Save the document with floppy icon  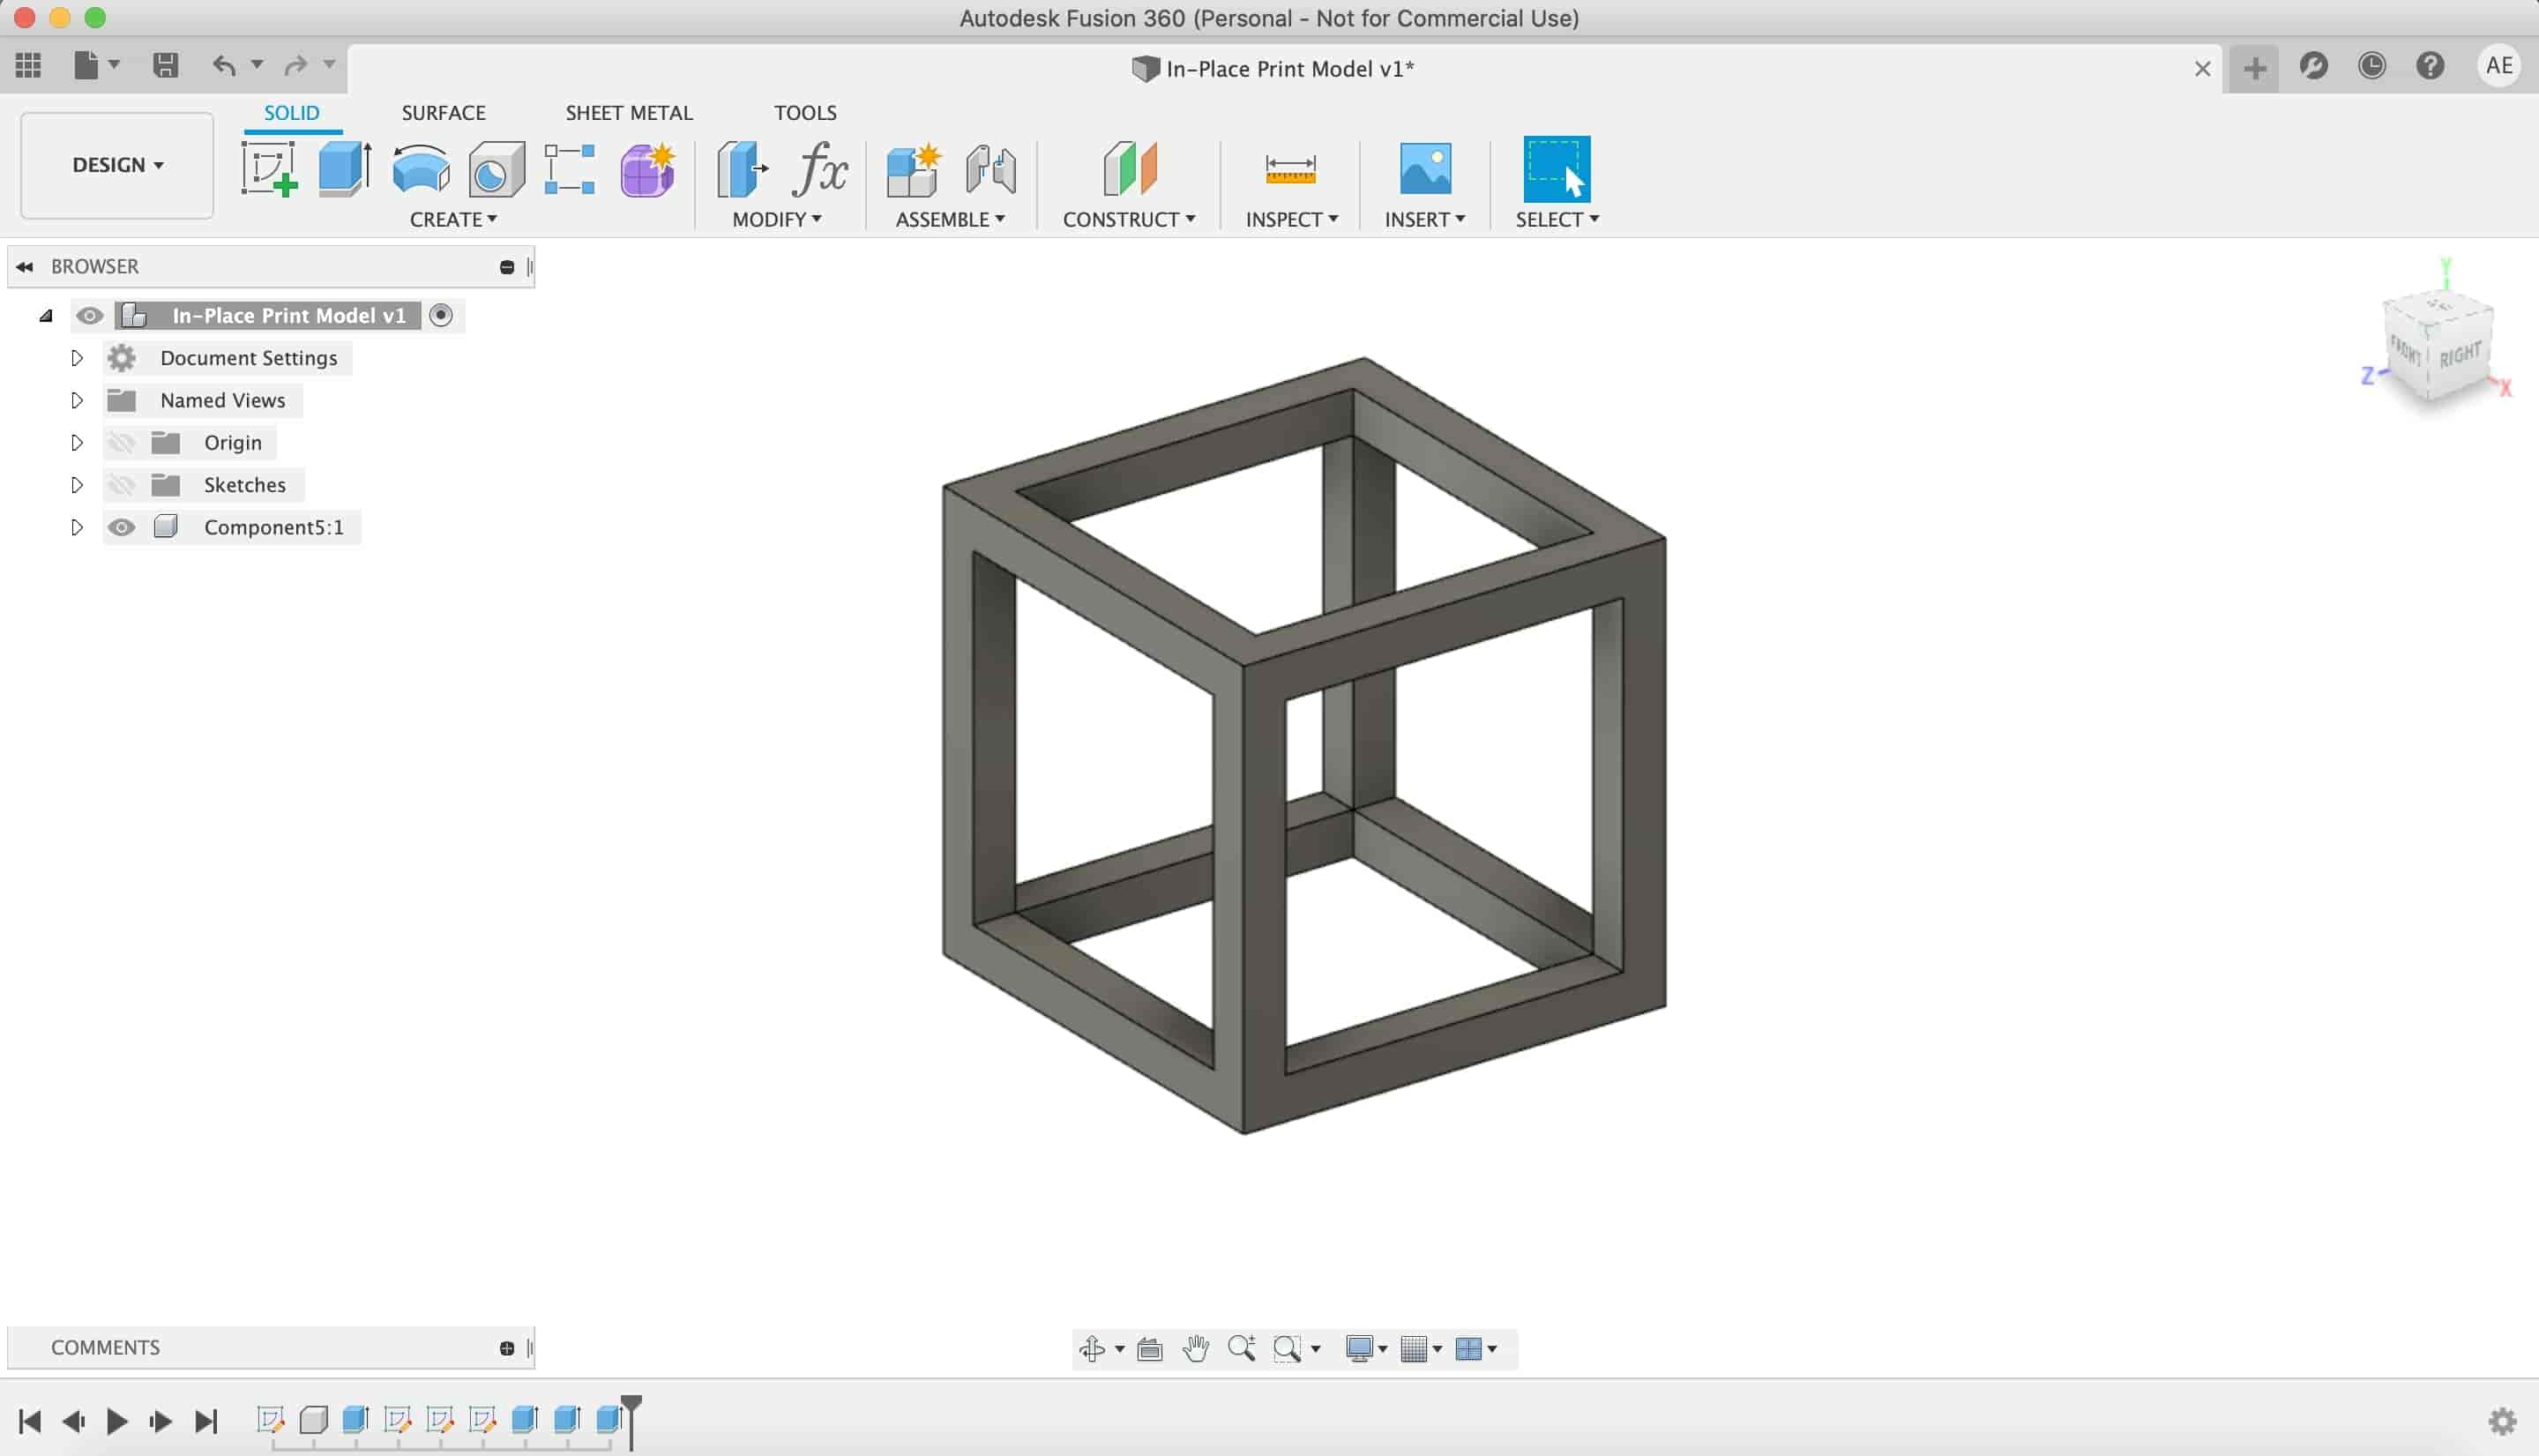pyautogui.click(x=165, y=66)
